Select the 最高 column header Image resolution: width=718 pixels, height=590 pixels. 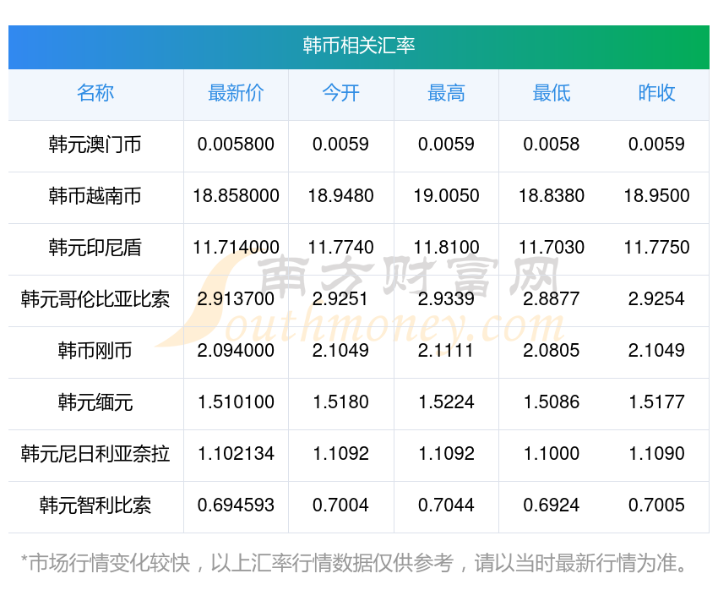[446, 93]
